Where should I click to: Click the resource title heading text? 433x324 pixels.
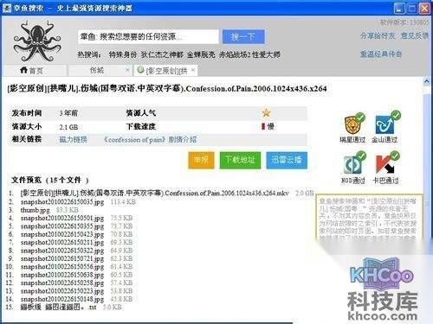pyautogui.click(x=167, y=88)
